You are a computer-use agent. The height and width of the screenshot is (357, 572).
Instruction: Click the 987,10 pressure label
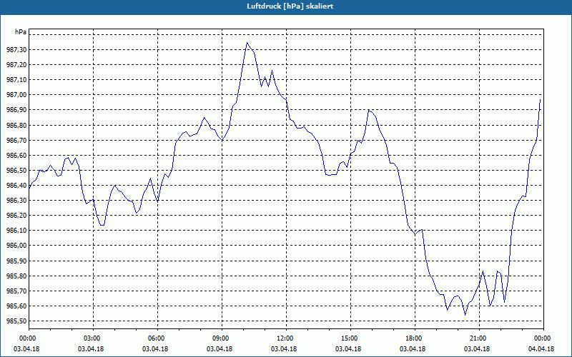16,80
